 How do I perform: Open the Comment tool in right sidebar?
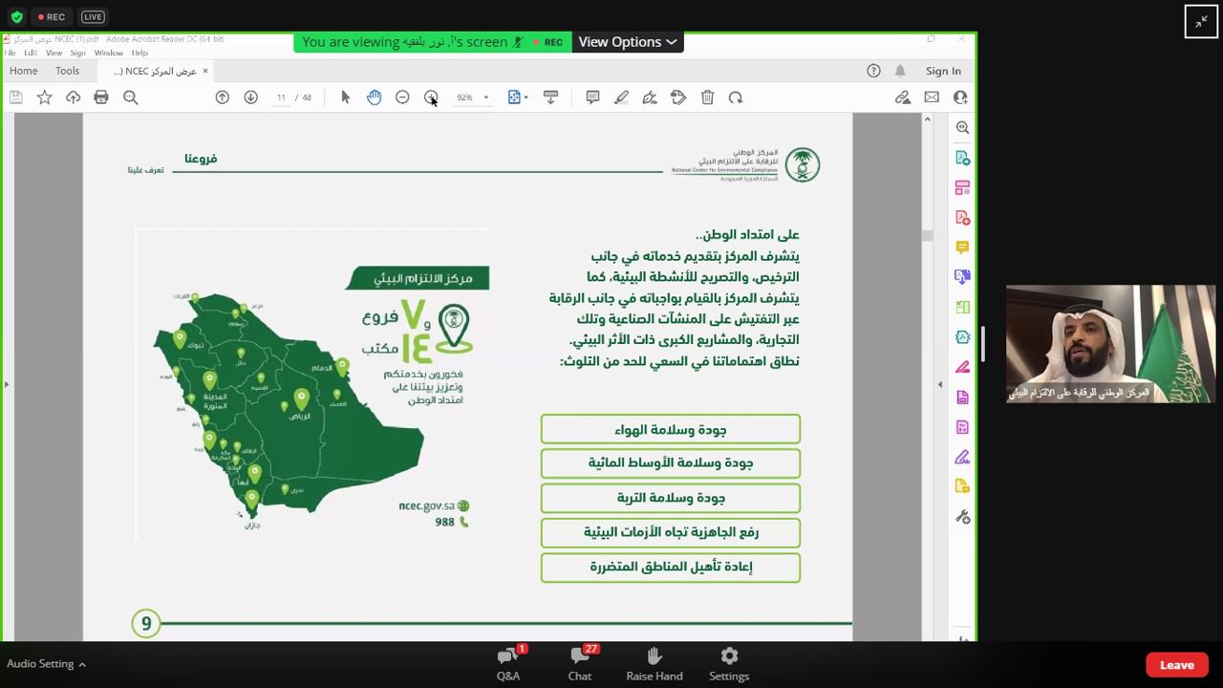click(x=962, y=247)
